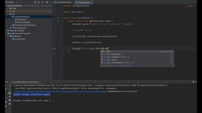
Task: Hide the Project panel with minus icon
Action: tap(50, 2)
